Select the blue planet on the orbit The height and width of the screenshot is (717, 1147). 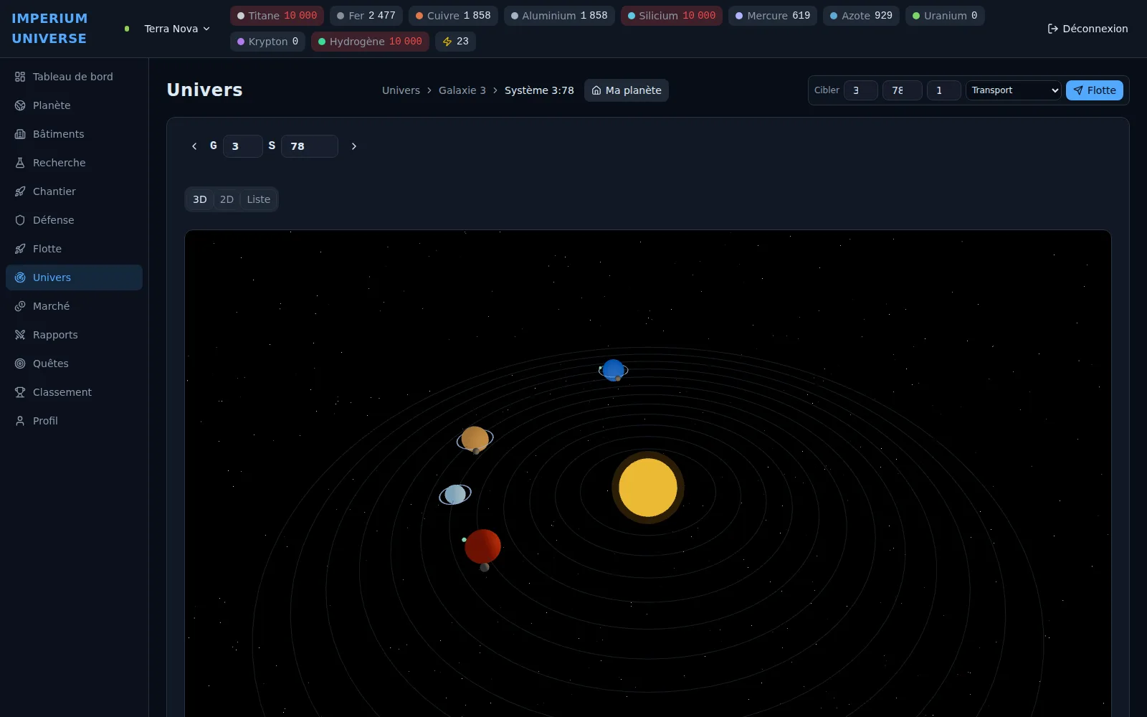coord(613,370)
